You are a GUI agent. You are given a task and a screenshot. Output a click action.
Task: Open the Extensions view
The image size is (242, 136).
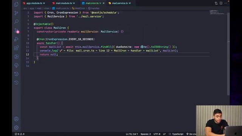[x=16, y=48]
